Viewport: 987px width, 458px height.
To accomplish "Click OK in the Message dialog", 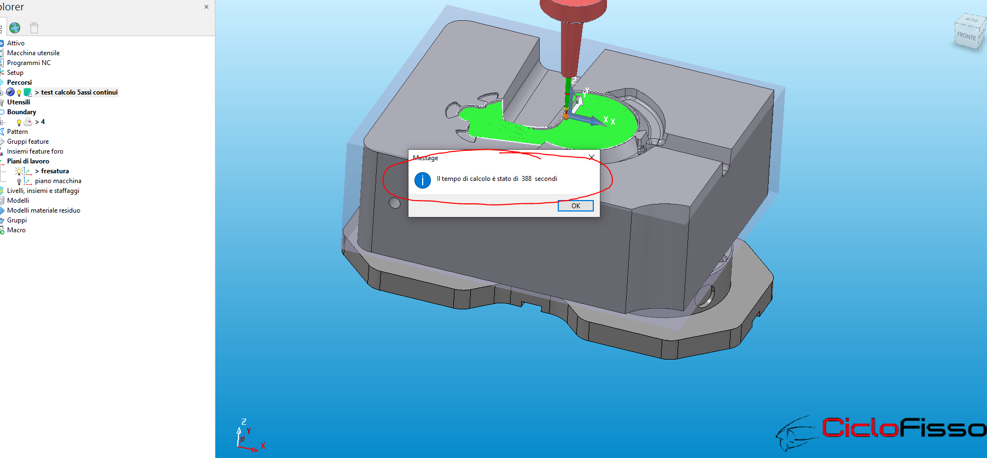I will click(575, 206).
